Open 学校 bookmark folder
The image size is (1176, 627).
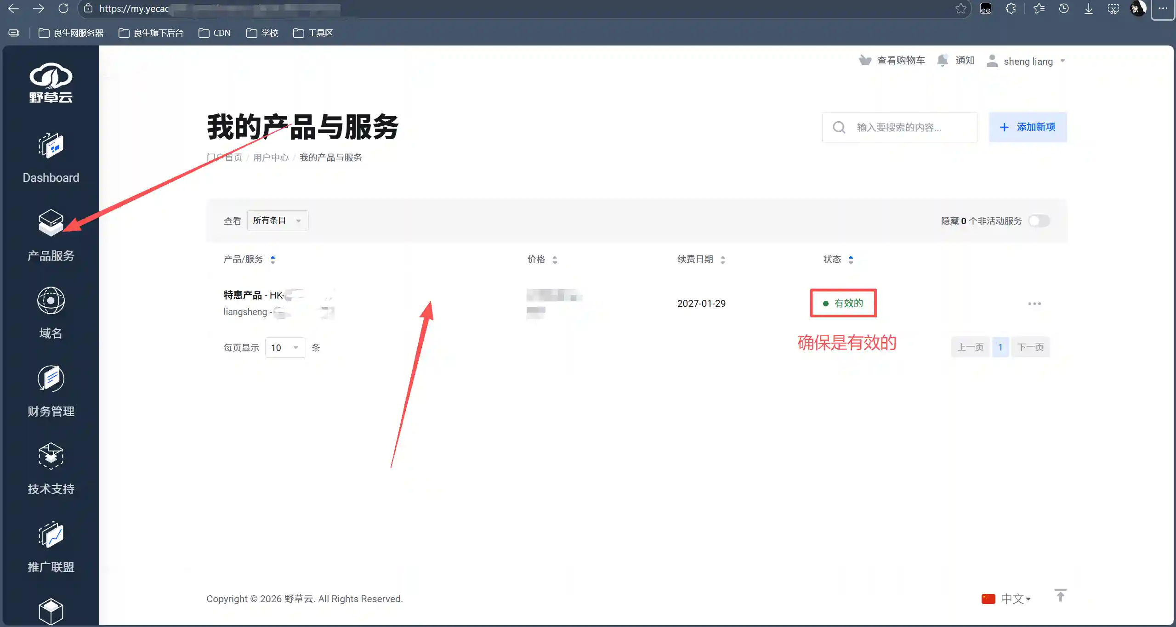262,33
